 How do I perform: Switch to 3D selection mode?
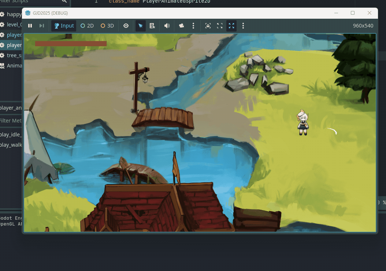point(107,26)
